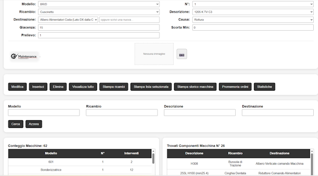
Task: Click the Modello search filter field
Action: point(44,112)
